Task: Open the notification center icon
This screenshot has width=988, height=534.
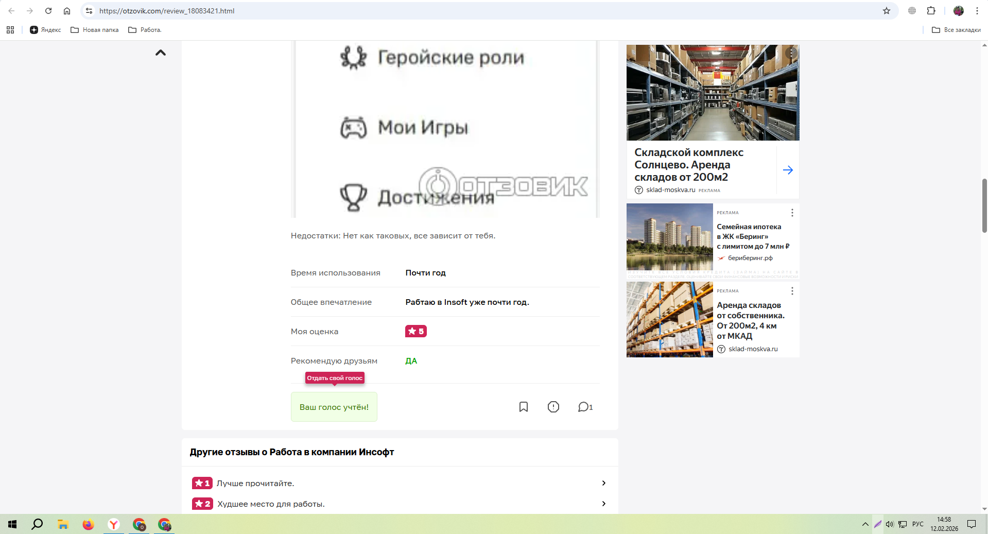Action: pyautogui.click(x=972, y=524)
